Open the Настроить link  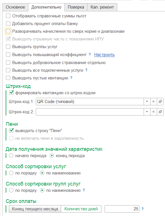pyautogui.click(x=104, y=55)
